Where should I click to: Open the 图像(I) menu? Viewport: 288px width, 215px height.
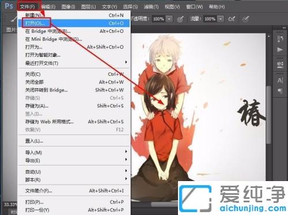pos(68,7)
